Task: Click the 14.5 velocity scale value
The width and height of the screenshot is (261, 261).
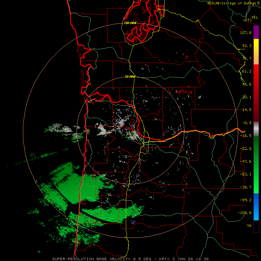Action: (x=247, y=110)
